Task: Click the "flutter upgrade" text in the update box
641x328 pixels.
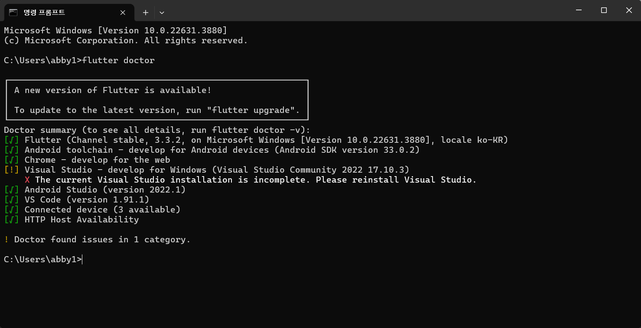Action: click(x=253, y=110)
